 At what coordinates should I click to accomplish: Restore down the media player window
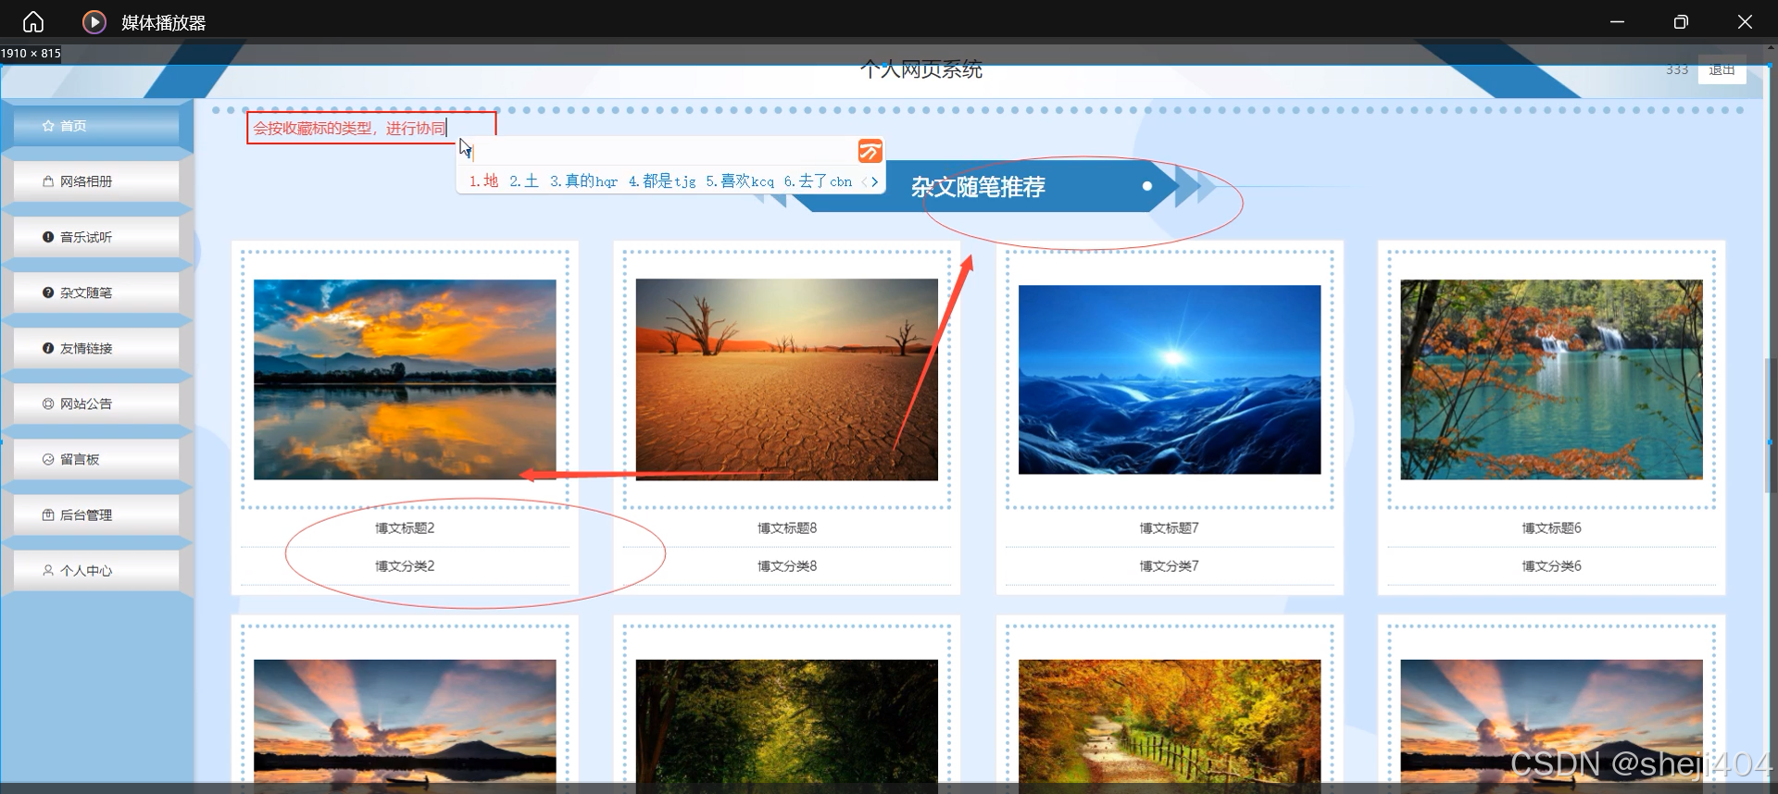pyautogui.click(x=1681, y=22)
